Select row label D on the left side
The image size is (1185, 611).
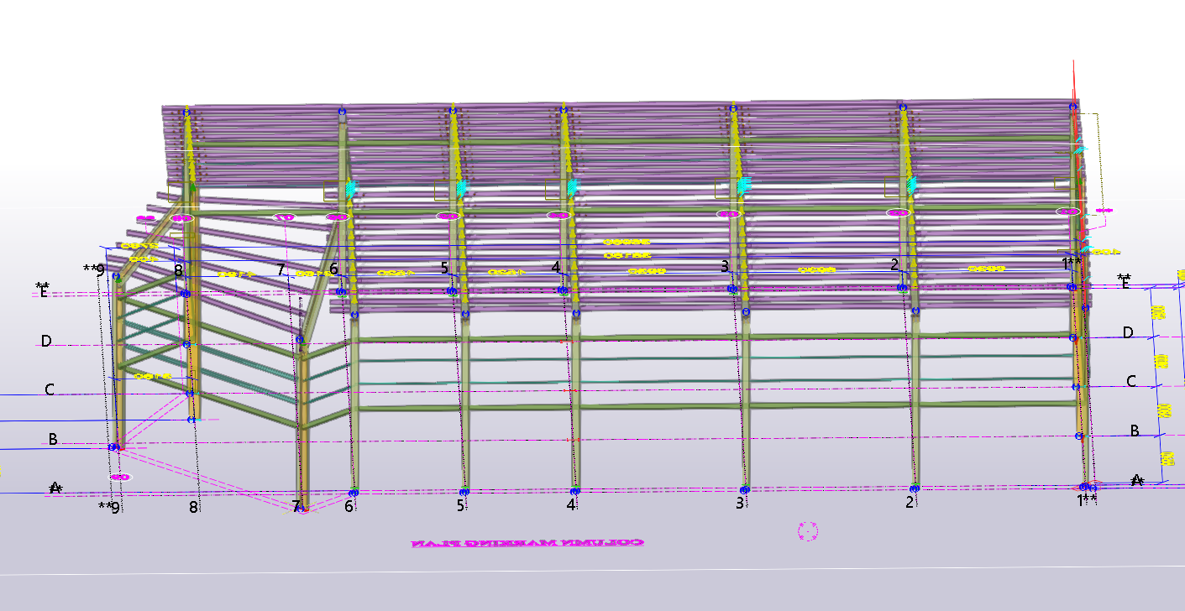coord(47,341)
